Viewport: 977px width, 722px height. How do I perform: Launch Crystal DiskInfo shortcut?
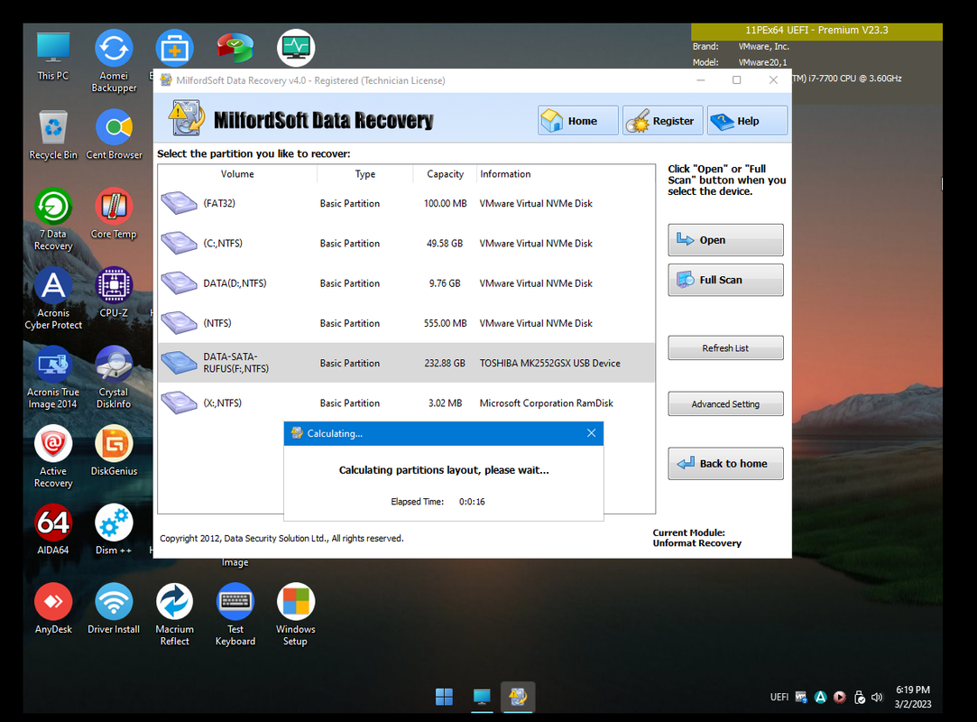click(x=114, y=378)
